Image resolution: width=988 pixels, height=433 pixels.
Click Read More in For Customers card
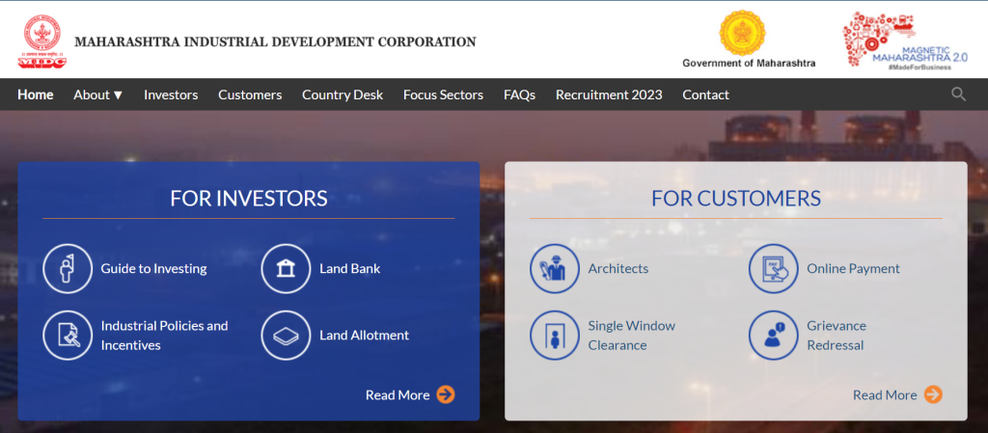click(x=885, y=395)
